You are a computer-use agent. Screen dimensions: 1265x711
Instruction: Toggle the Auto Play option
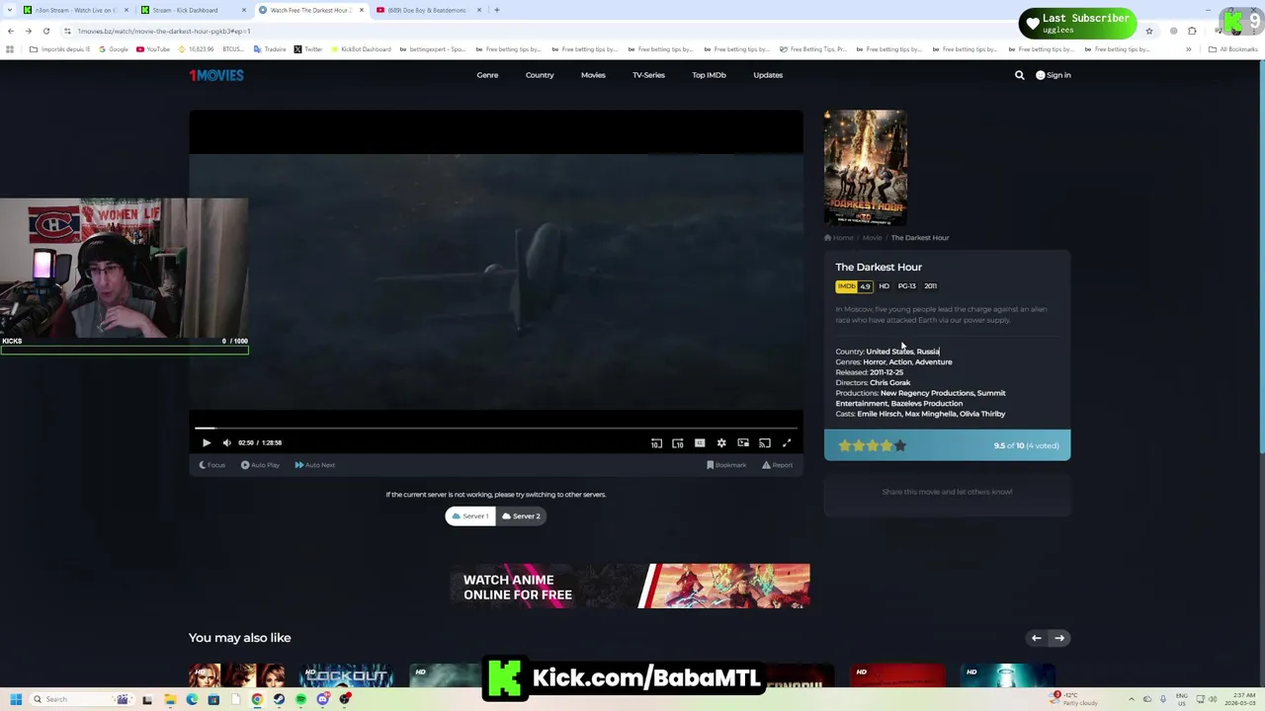[x=261, y=465]
